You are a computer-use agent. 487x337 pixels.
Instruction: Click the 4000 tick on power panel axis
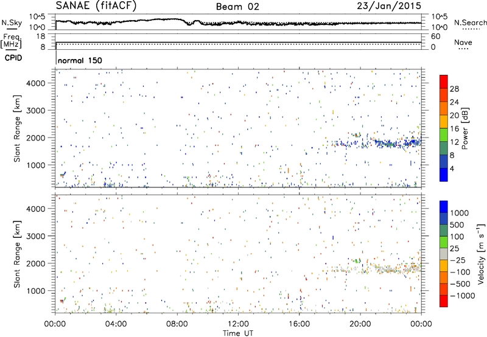pyautogui.click(x=36, y=83)
